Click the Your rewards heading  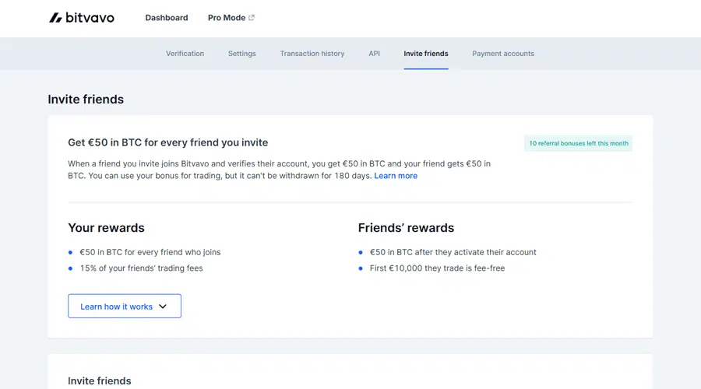[x=107, y=228]
